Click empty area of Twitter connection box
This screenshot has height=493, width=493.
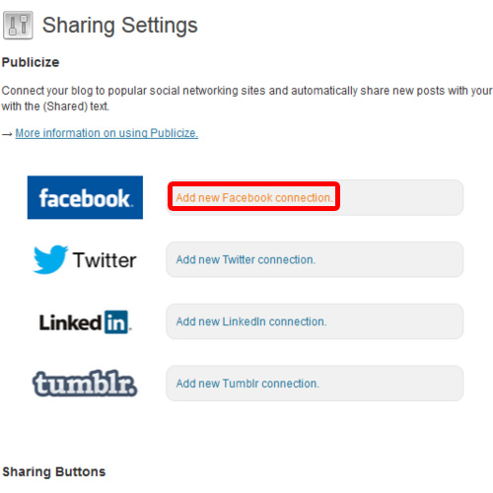pos(389,259)
